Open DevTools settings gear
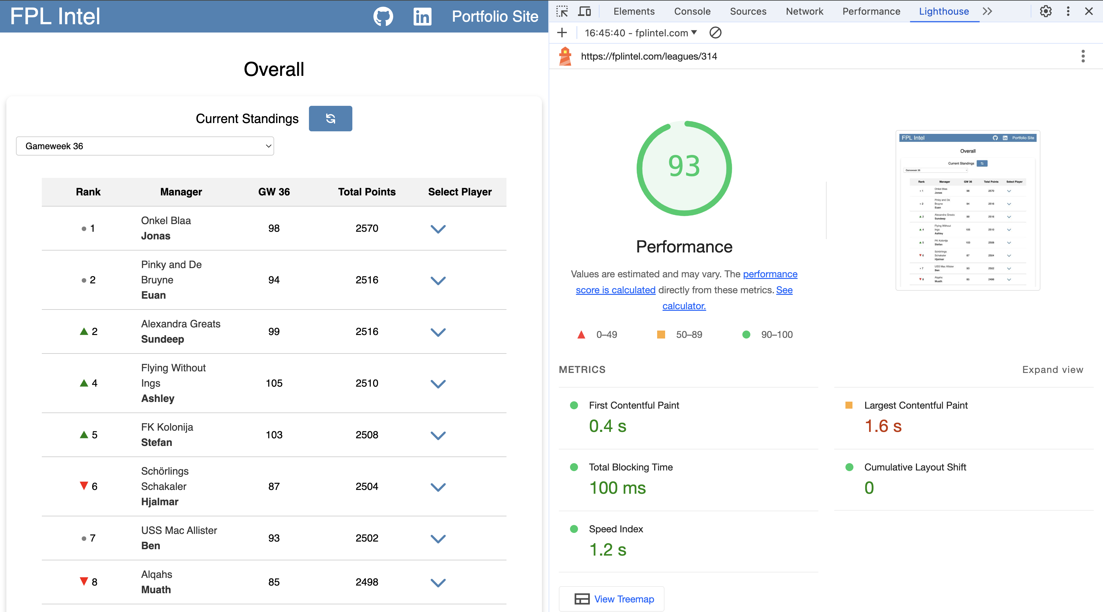The height and width of the screenshot is (612, 1103). (1046, 11)
